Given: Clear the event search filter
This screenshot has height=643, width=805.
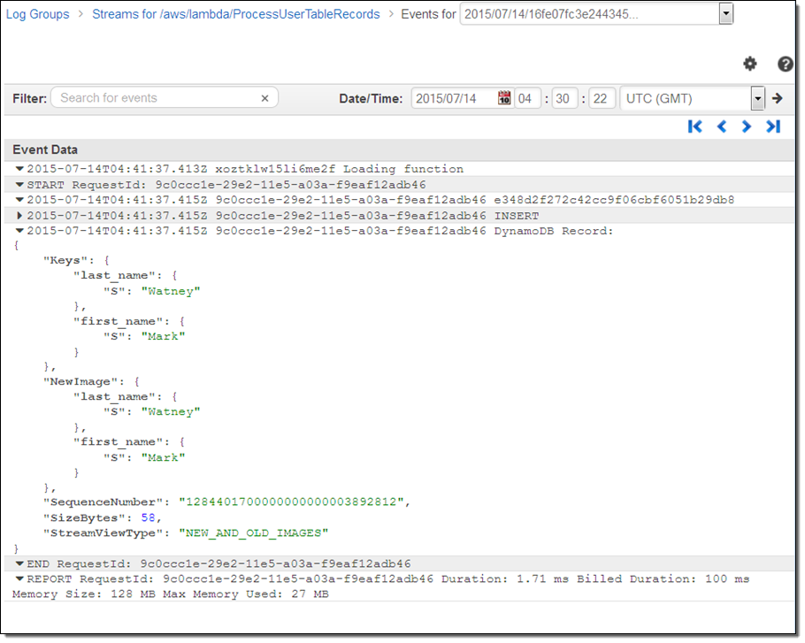Looking at the screenshot, I should pos(264,98).
